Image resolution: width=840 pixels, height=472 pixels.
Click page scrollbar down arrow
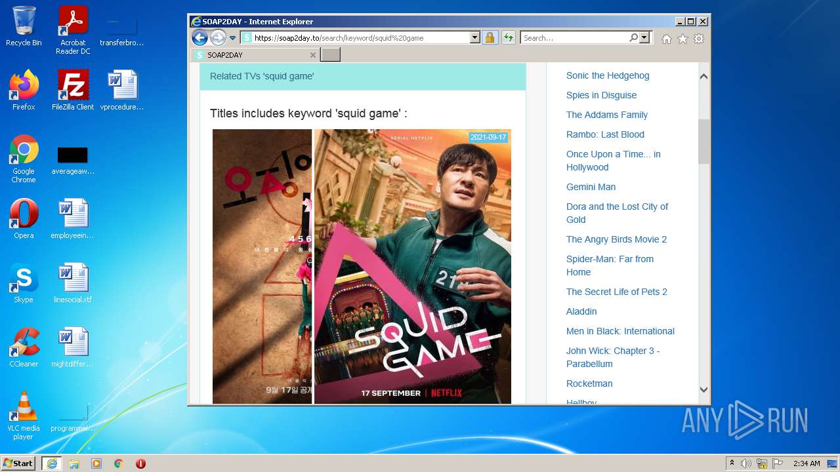(703, 389)
